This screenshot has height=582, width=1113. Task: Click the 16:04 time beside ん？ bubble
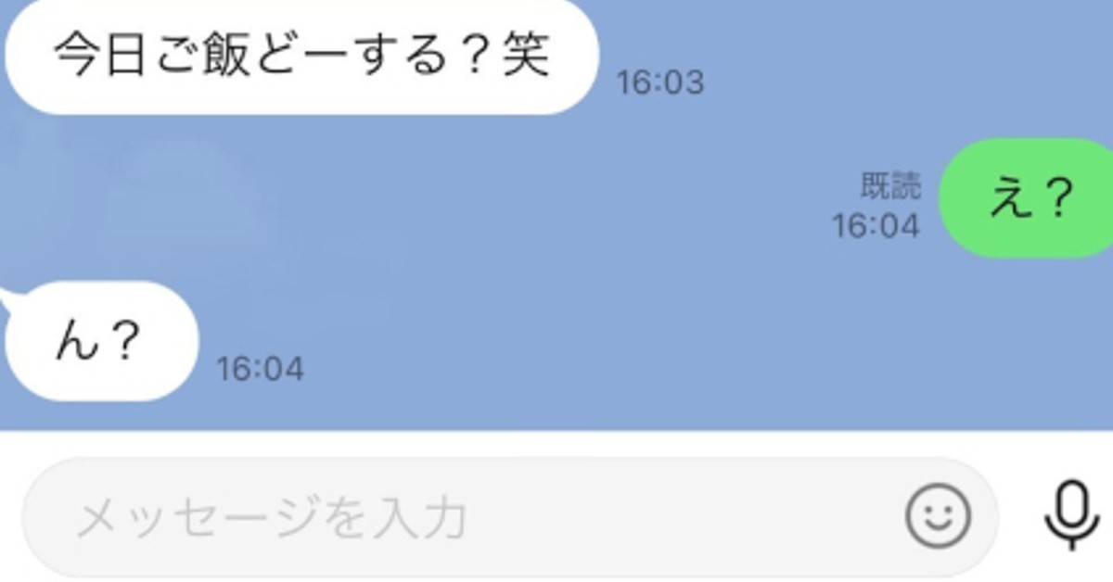[x=260, y=370]
